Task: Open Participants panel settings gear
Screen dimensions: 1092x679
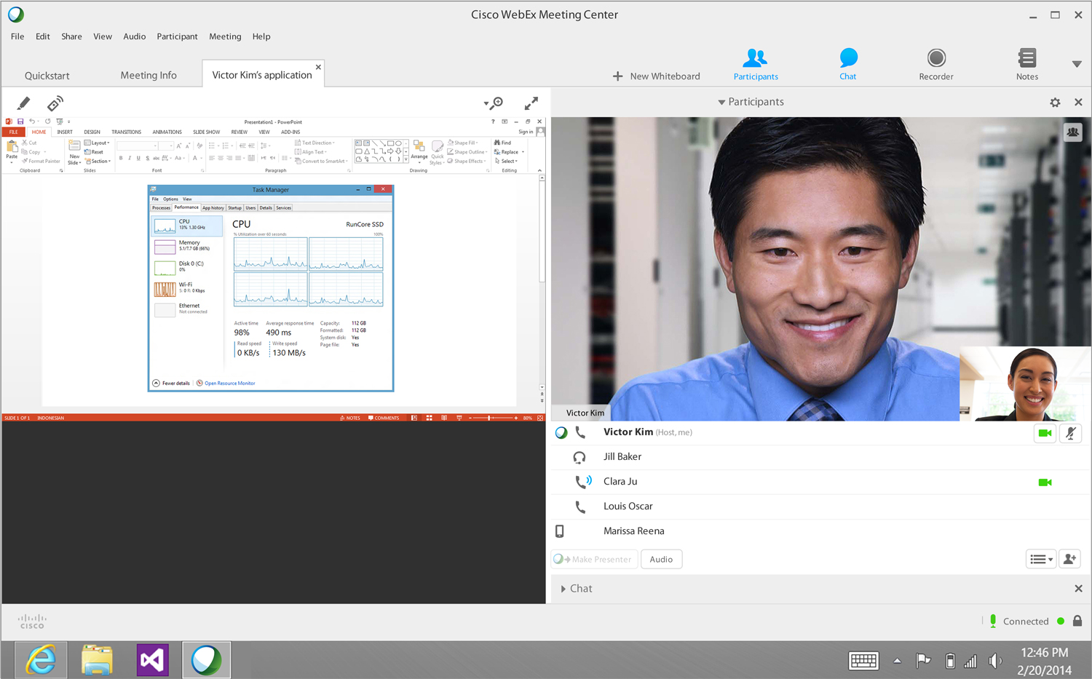Action: 1055,103
